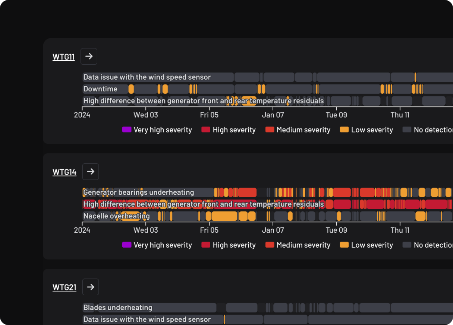
Task: Open WTG21 with its arrow button
Action: click(x=90, y=287)
